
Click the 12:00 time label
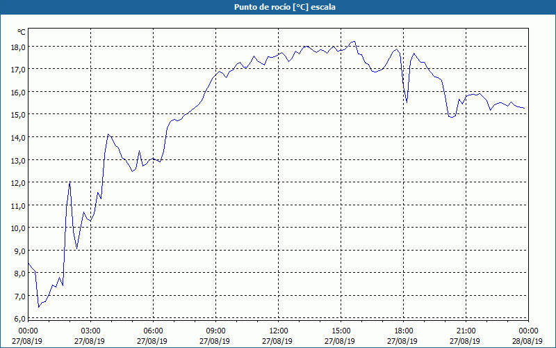point(279,331)
